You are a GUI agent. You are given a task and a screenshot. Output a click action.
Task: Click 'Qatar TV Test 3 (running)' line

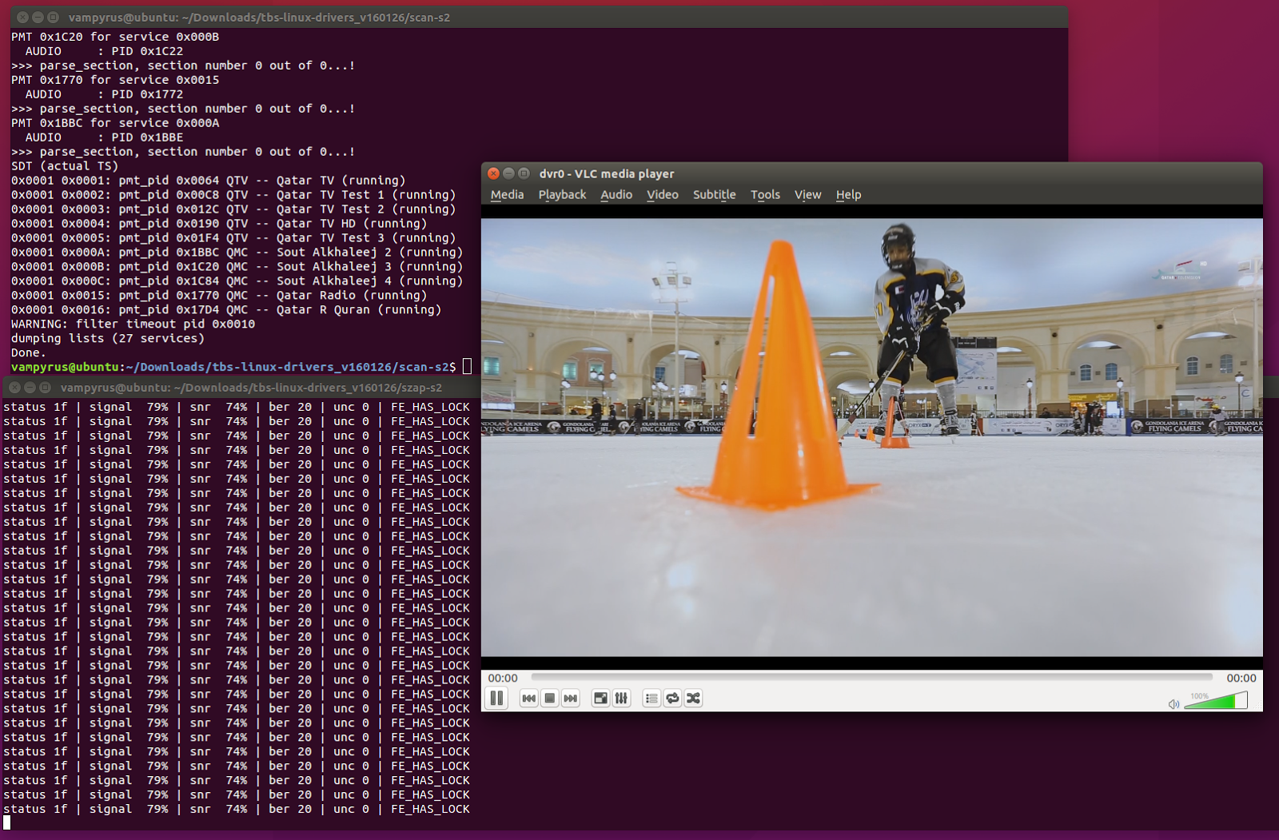point(233,238)
